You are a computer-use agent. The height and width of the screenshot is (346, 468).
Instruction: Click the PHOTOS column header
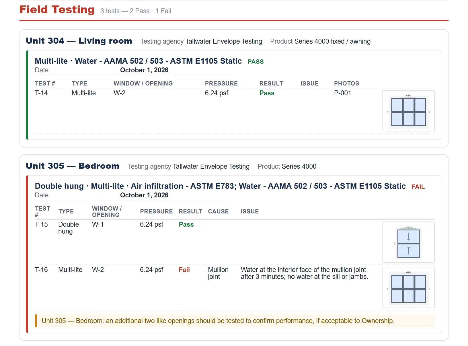pos(346,83)
